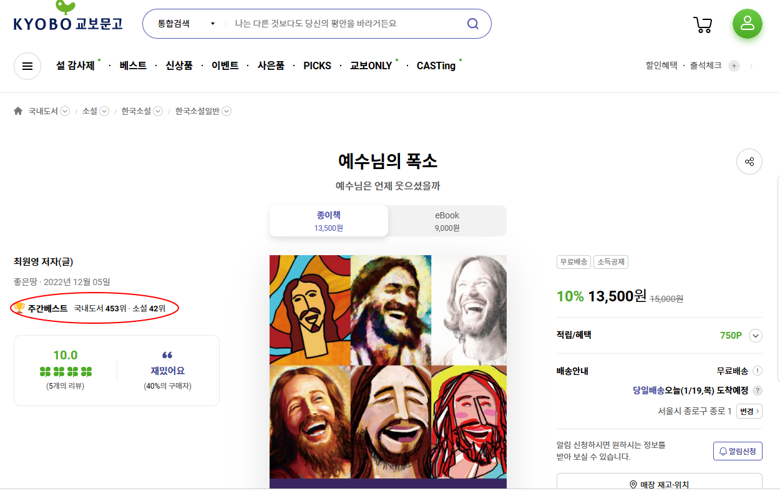Click the 국내도서 453위 ranking text
780x496 pixels.
click(100, 308)
